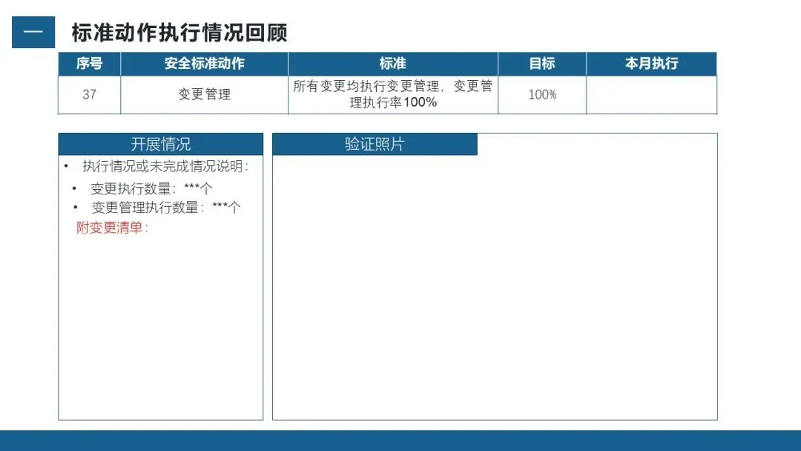The image size is (801, 451).
Task: Click the line 执行情况或未完成情况说明
Action: 165,166
